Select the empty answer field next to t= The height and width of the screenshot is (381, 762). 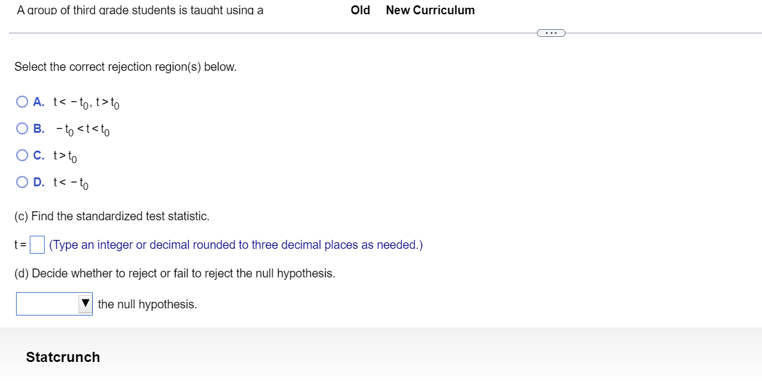click(37, 244)
